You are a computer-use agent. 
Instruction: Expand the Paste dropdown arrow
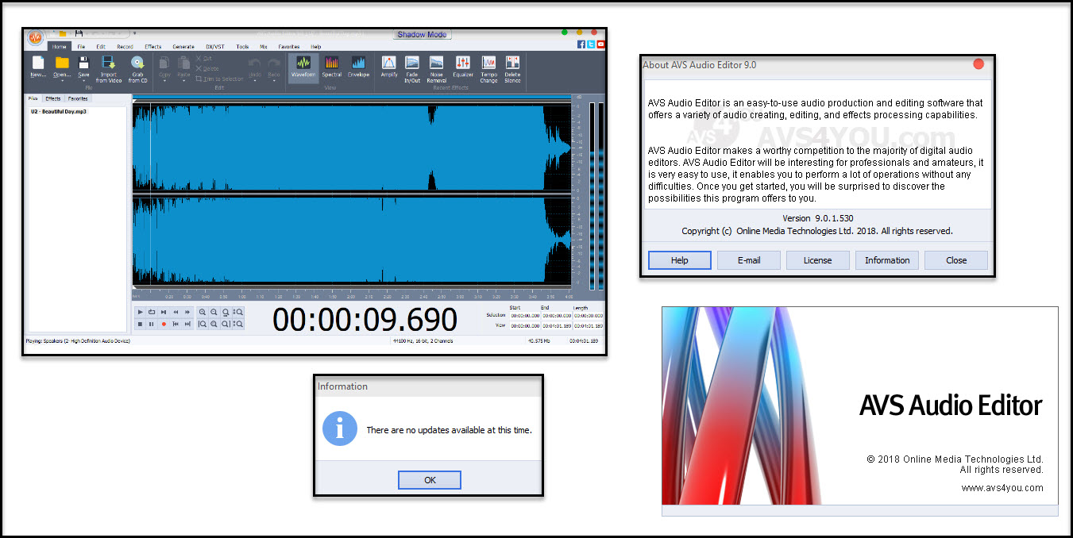point(184,80)
